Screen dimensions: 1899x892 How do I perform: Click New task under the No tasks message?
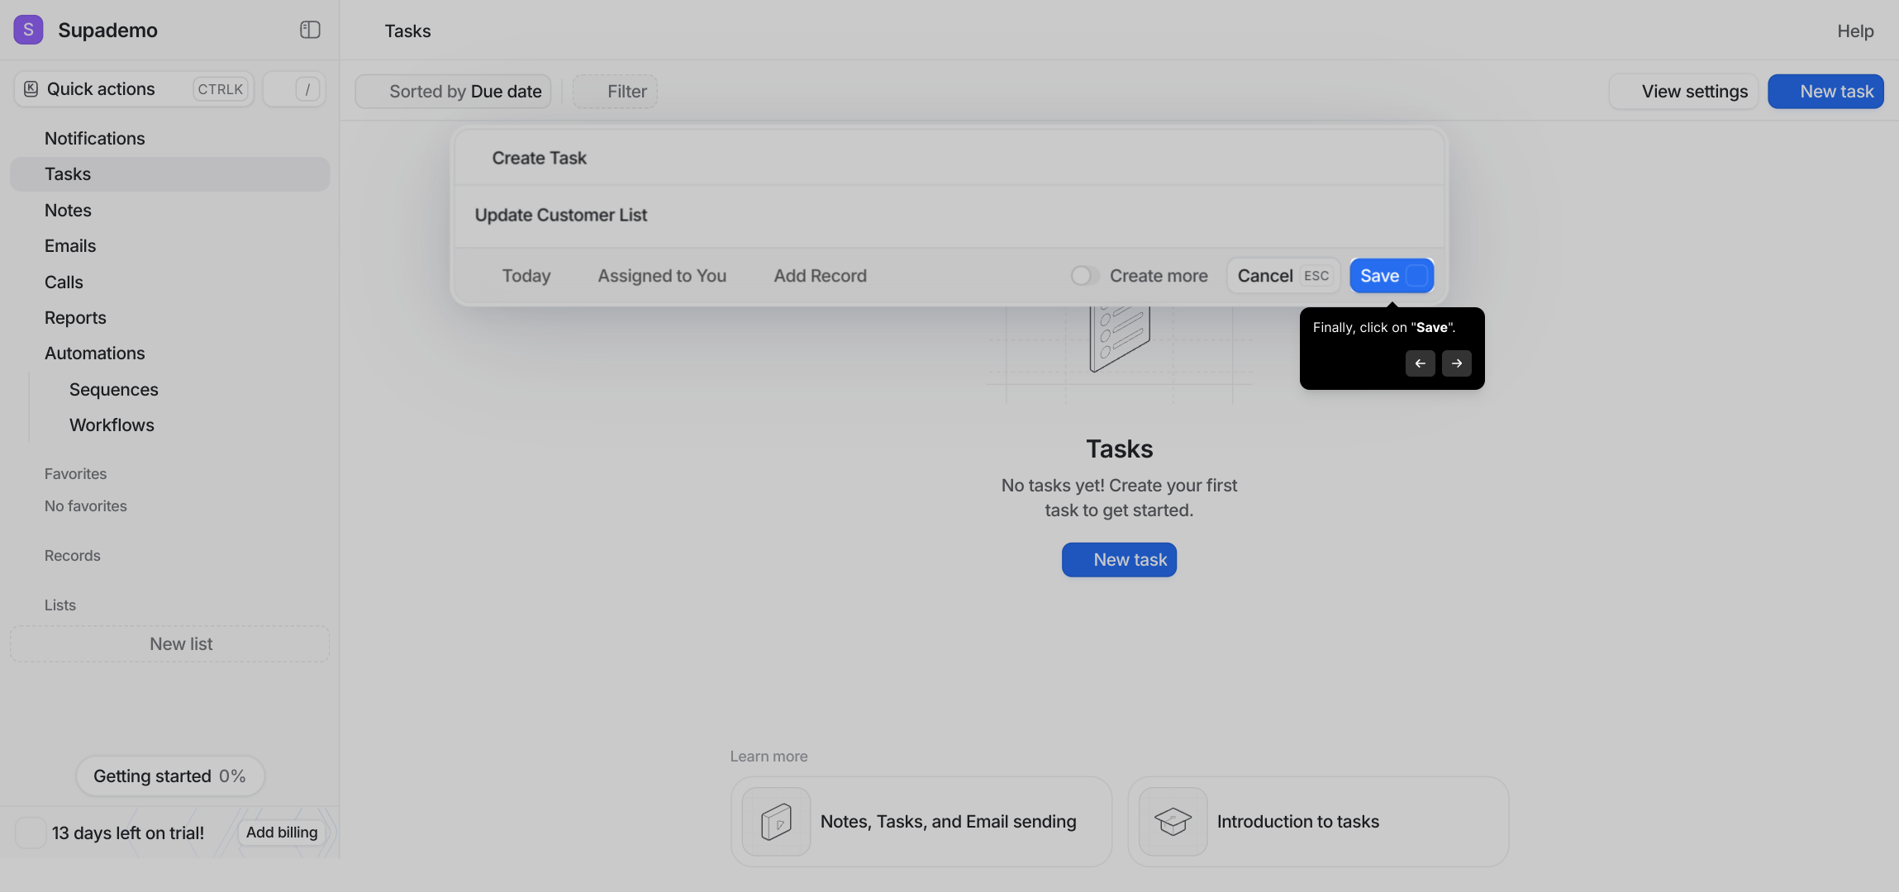pyautogui.click(x=1119, y=560)
